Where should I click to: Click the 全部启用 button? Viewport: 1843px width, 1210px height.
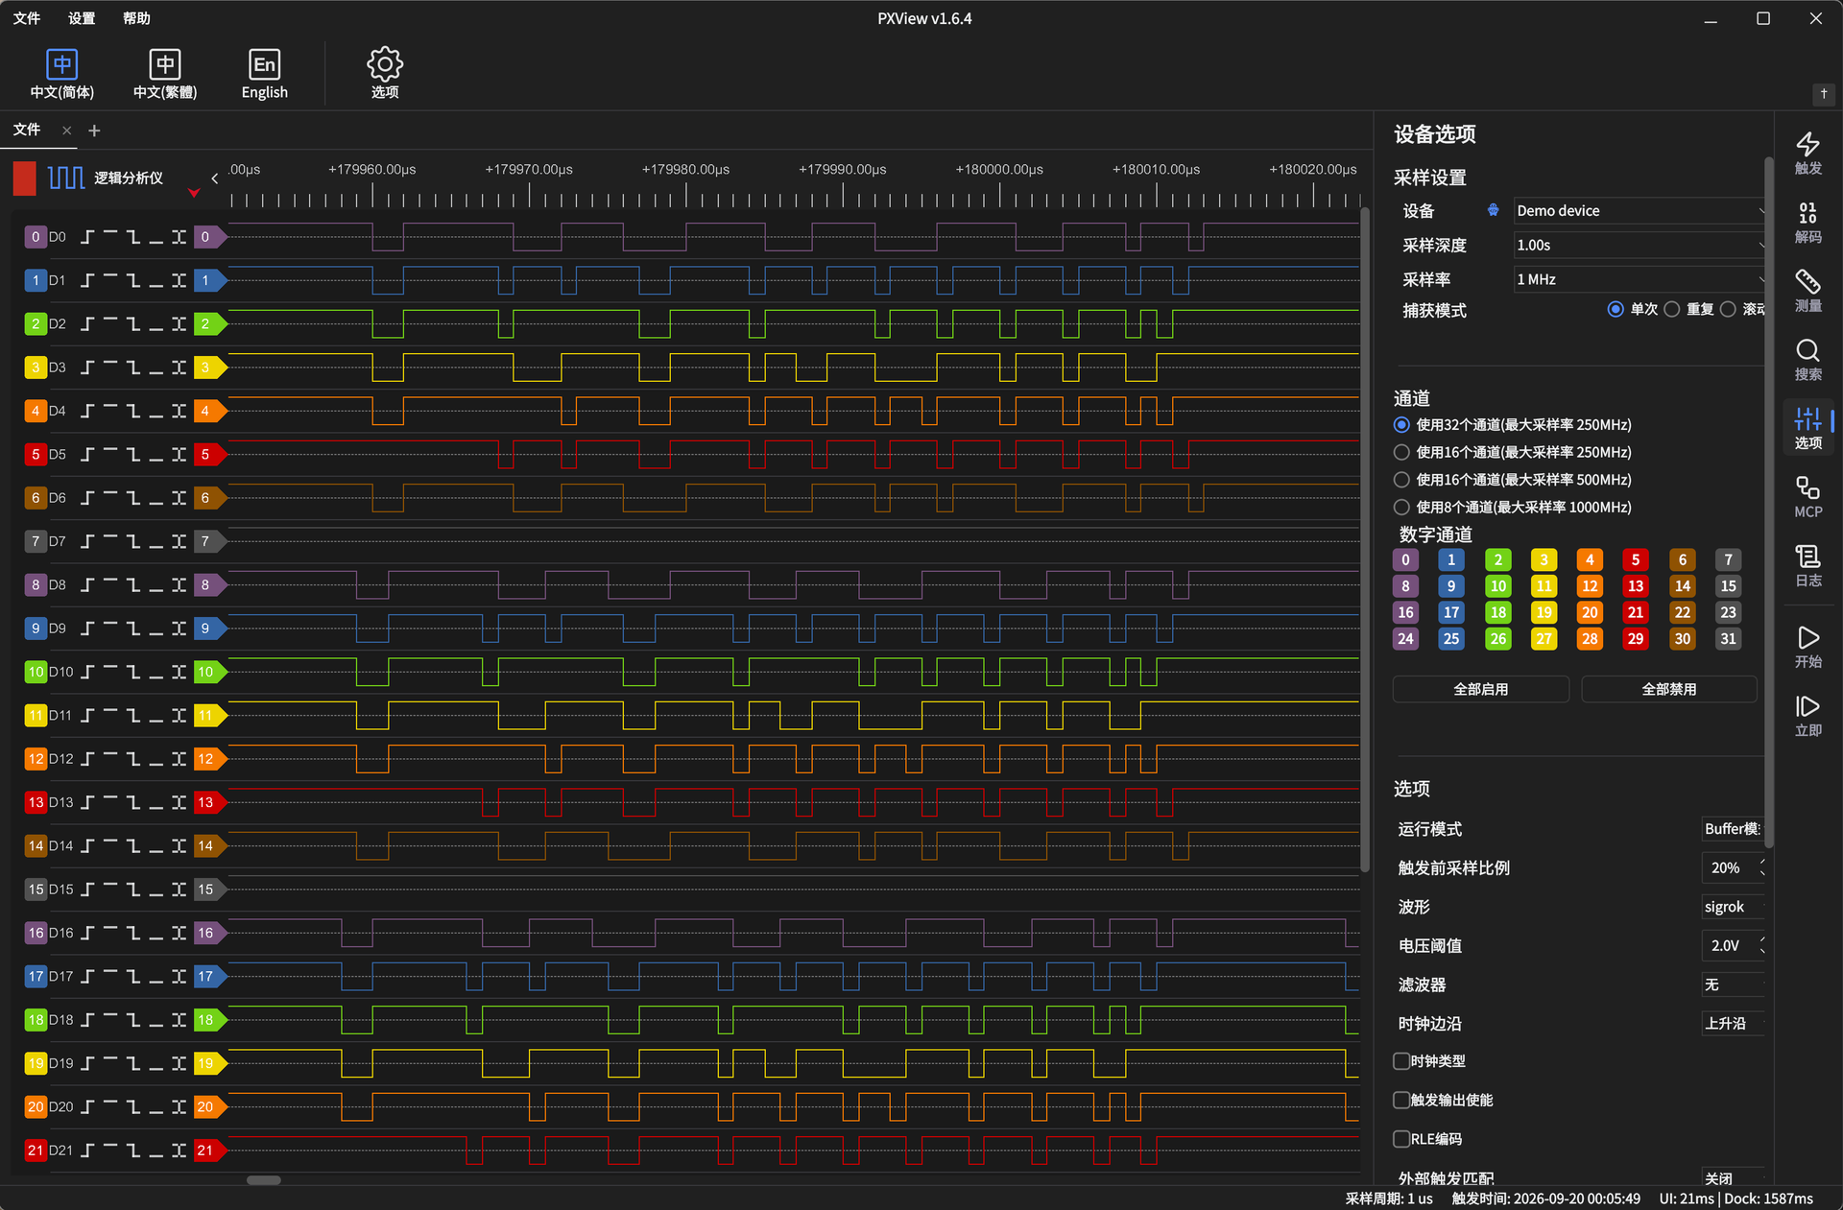point(1481,689)
